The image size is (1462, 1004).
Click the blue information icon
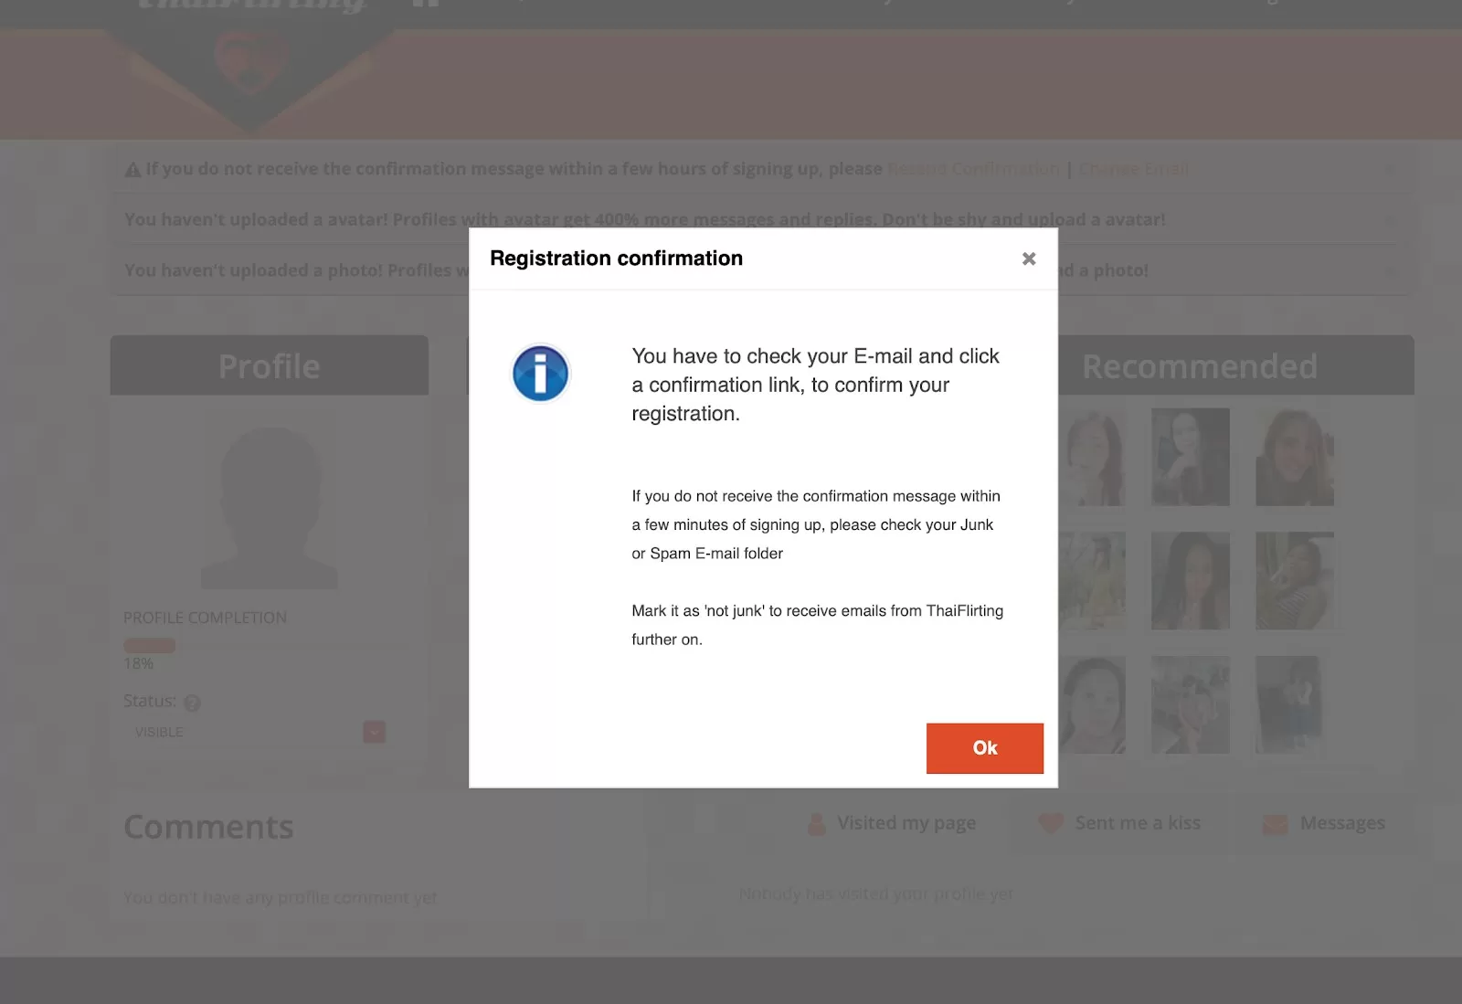[540, 374]
